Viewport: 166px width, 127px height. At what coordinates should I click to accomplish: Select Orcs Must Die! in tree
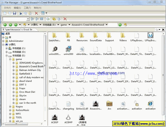coord(27,92)
